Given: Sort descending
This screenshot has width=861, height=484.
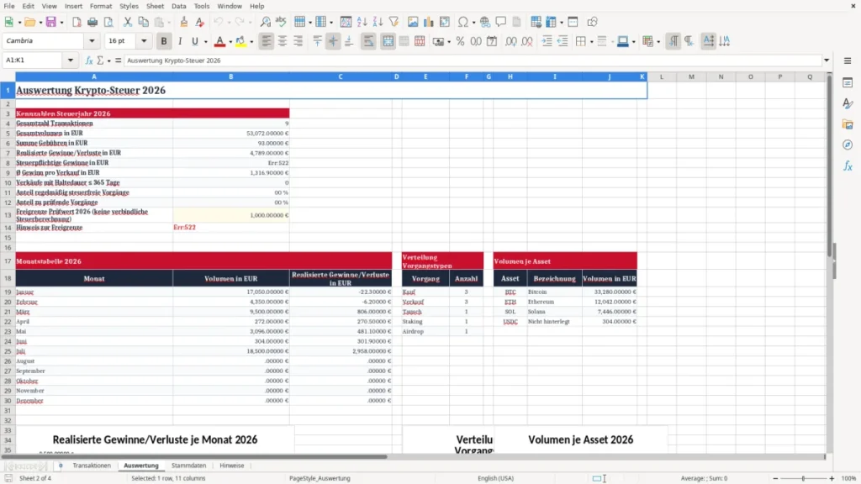Looking at the screenshot, I should pos(378,22).
